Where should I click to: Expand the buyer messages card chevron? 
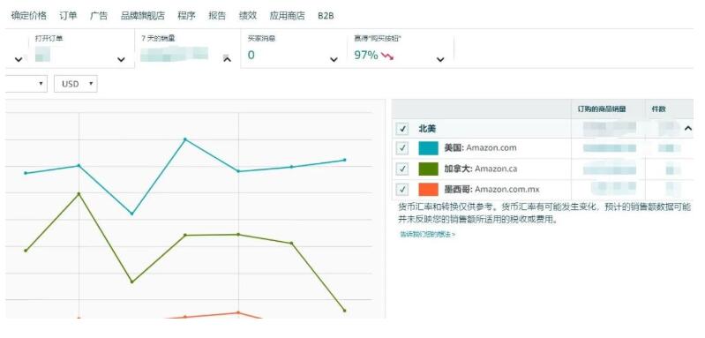pos(334,59)
